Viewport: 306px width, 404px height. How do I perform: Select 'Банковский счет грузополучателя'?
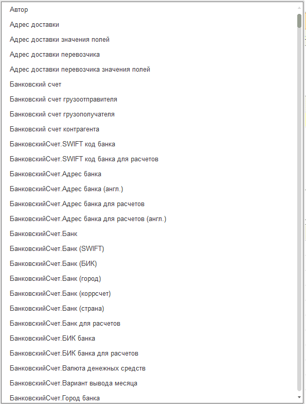[x=149, y=114]
